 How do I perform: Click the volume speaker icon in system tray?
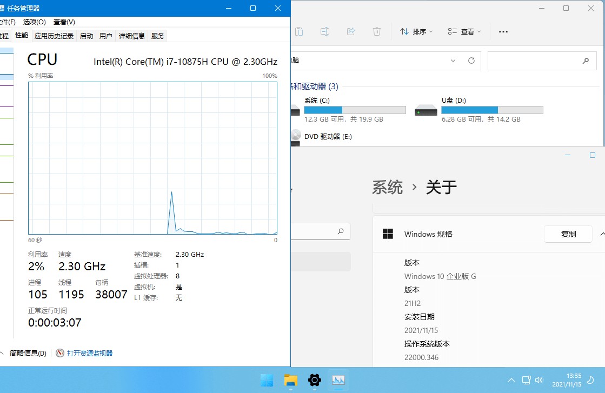[x=540, y=380]
